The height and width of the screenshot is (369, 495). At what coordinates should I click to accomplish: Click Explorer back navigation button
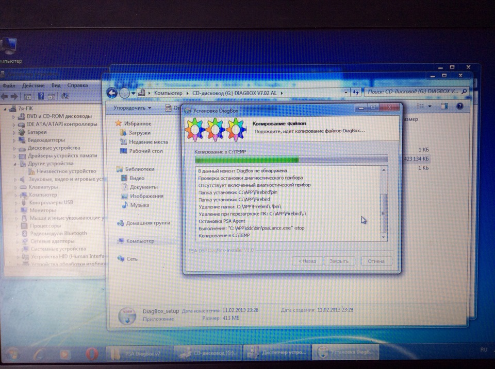(112, 93)
